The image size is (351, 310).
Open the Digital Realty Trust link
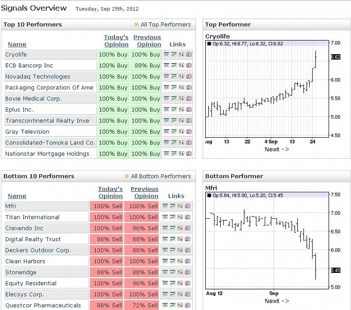pos(33,239)
